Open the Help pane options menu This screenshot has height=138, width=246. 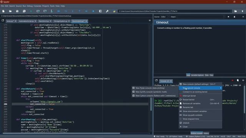[243, 17]
